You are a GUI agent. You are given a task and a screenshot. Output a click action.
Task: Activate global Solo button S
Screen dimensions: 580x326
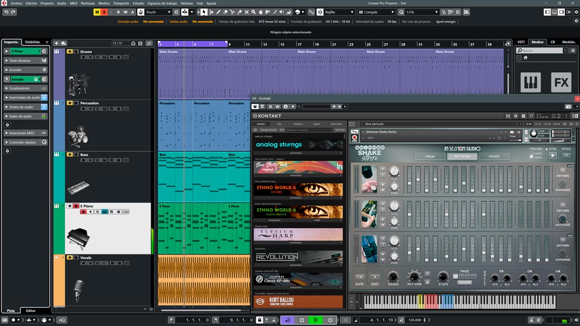point(104,12)
